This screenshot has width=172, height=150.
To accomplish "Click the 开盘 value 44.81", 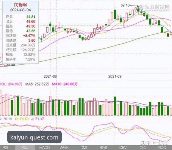I will coord(31,17).
